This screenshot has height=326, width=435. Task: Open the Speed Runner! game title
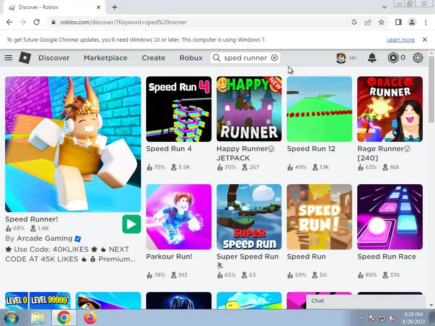point(31,219)
